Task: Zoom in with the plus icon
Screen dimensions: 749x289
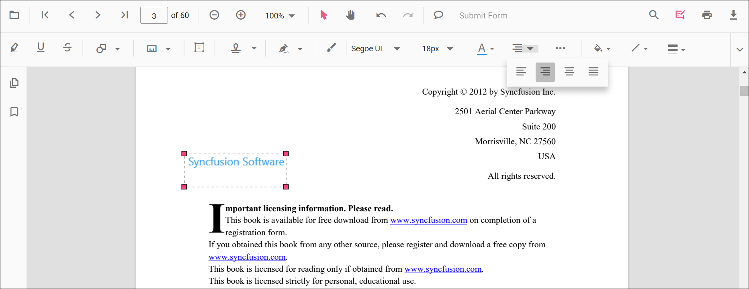Action: pyautogui.click(x=241, y=15)
